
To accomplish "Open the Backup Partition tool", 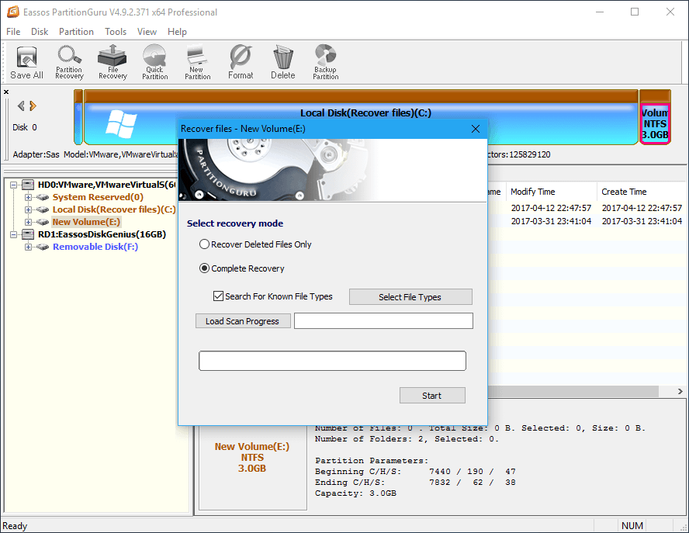I will [325, 62].
